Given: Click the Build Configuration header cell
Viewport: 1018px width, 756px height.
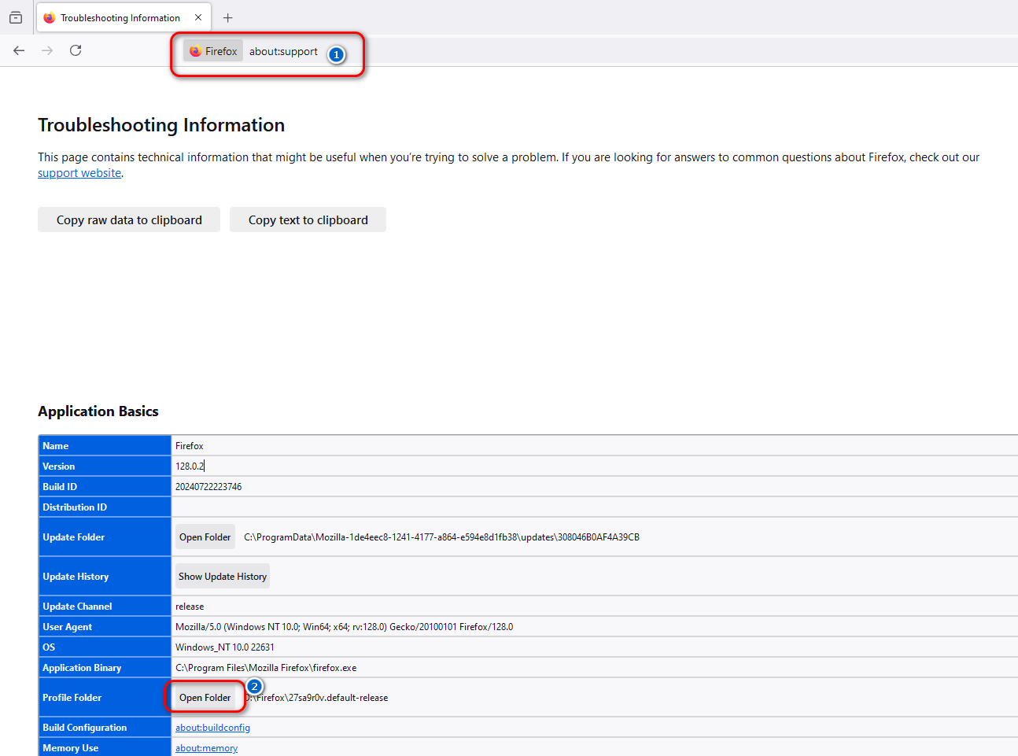Looking at the screenshot, I should click(105, 728).
